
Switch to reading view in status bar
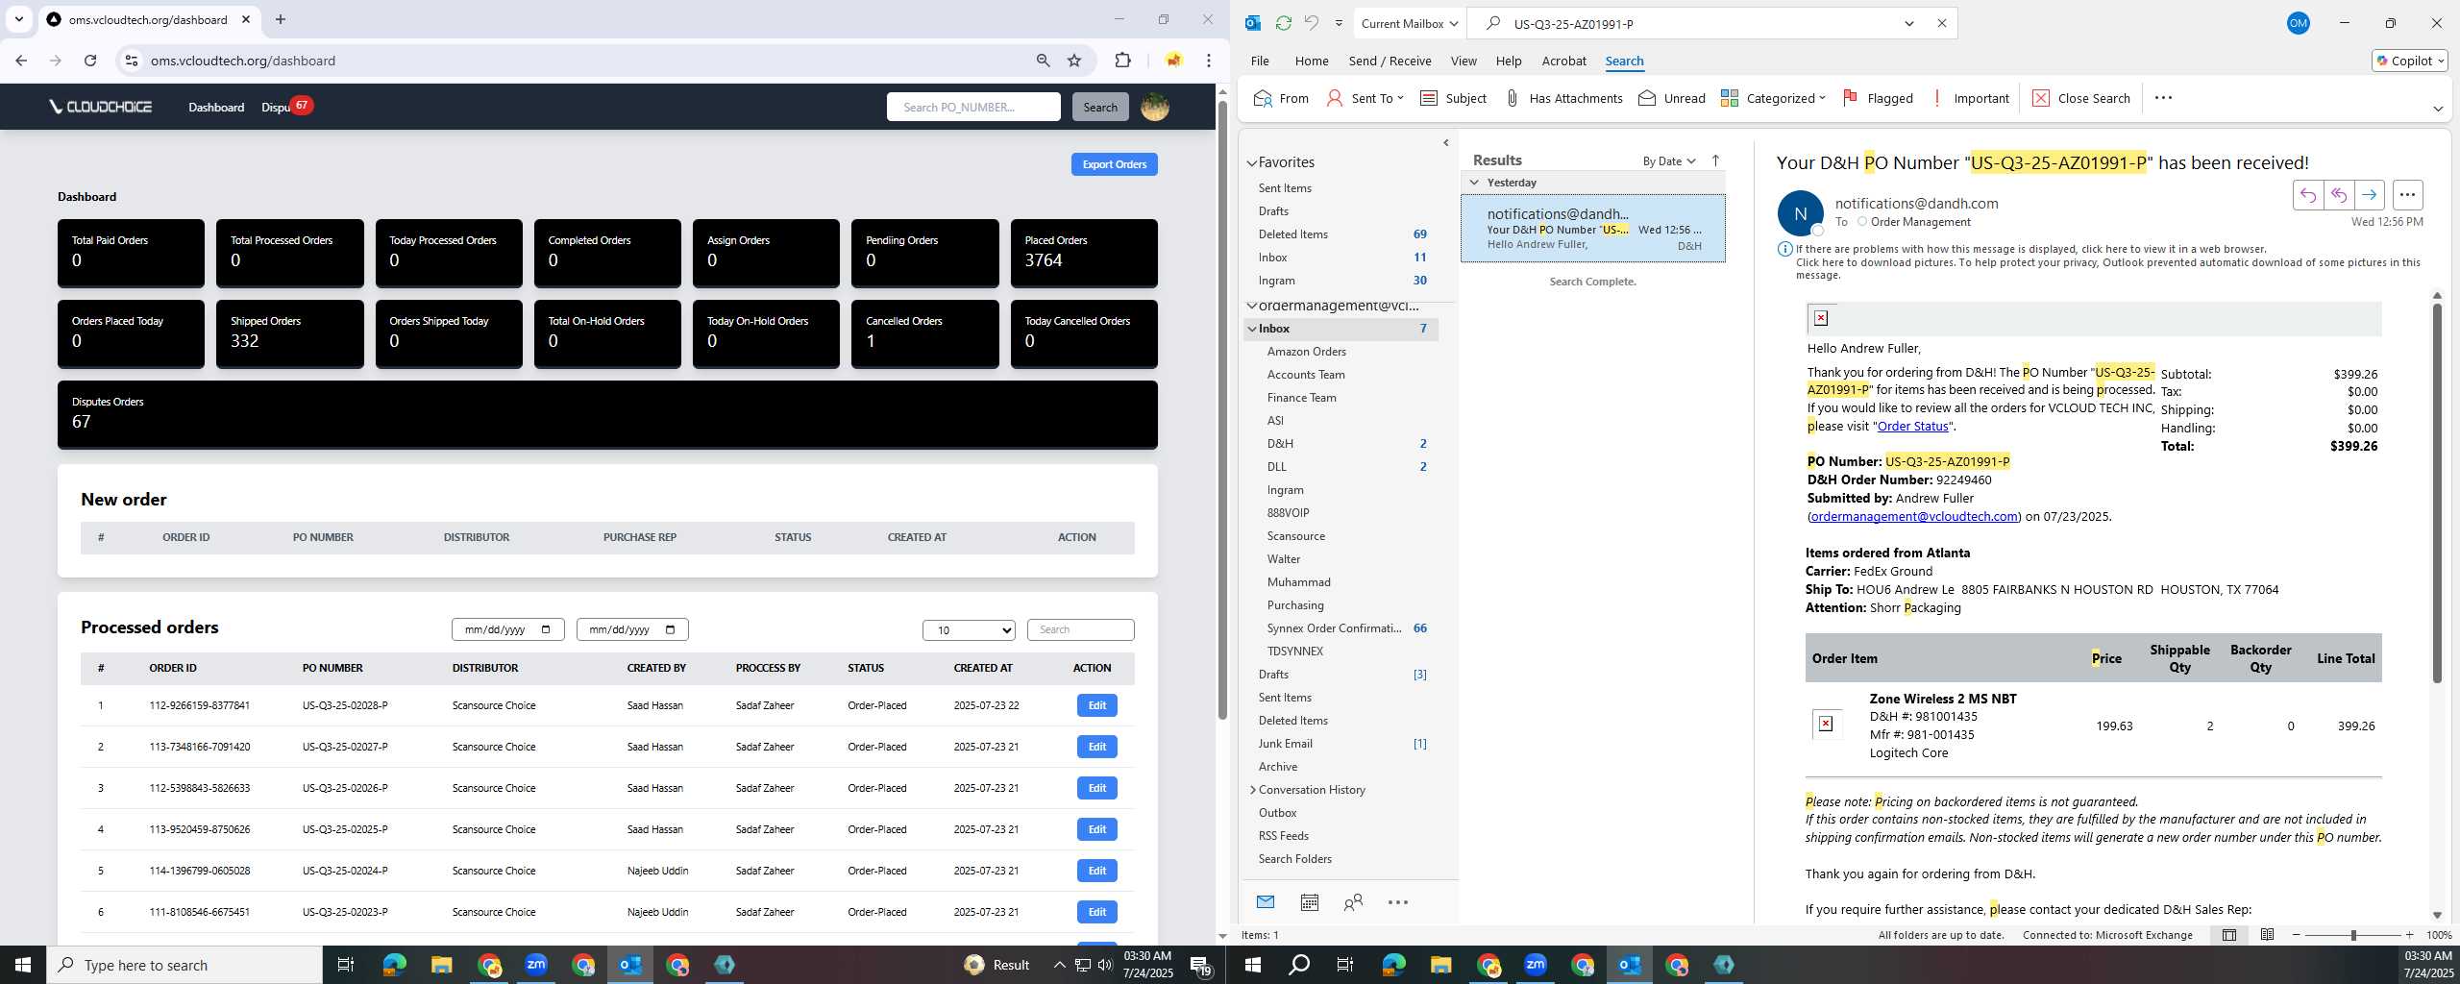click(x=2267, y=934)
